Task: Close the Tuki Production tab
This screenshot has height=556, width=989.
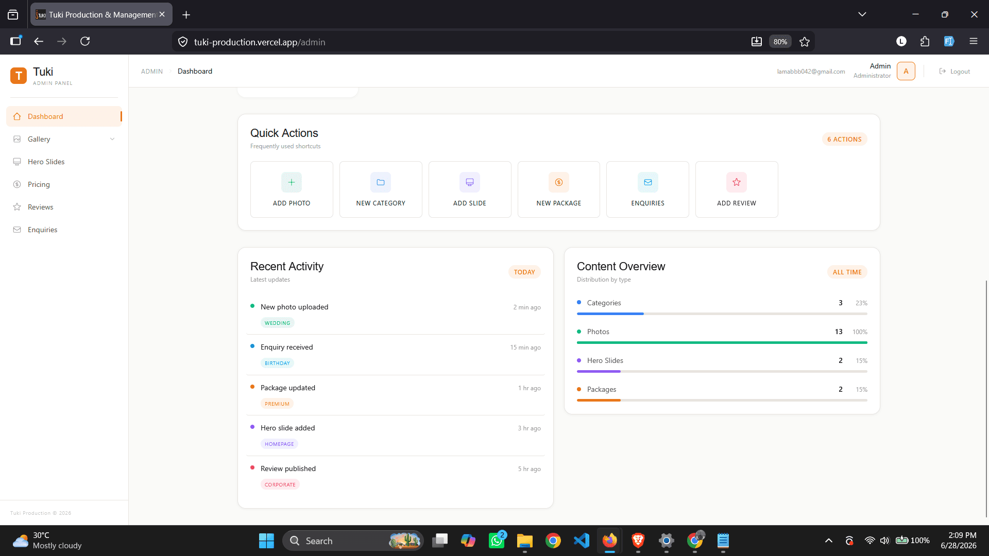Action: [162, 14]
